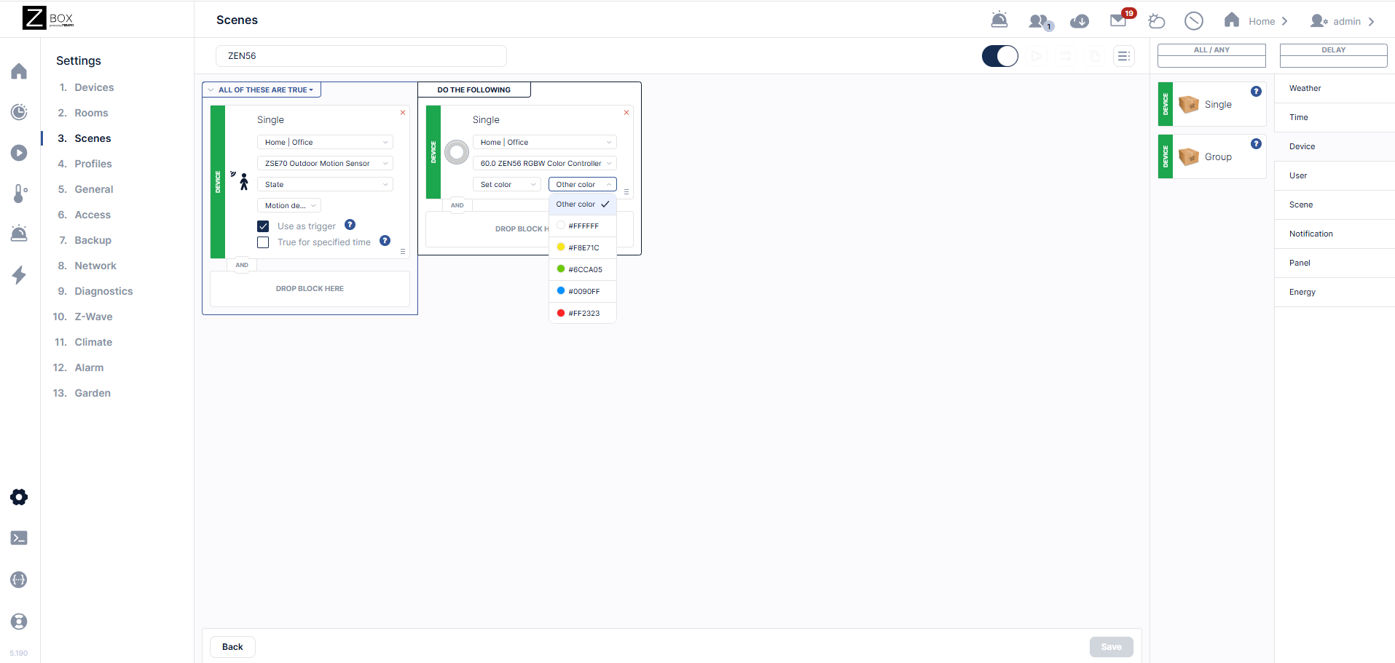Open the scene list options icon
Screen dimensions: 1395x663
coord(1124,56)
